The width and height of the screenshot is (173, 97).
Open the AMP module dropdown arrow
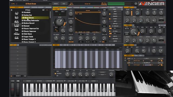[135, 7]
